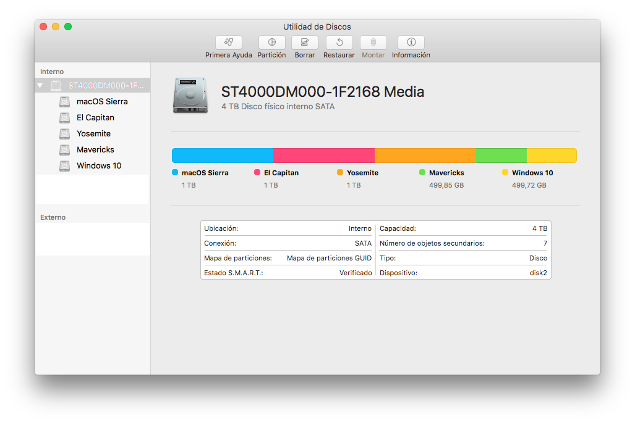Click the Primera Ayuda stethoscope icon
The width and height of the screenshot is (635, 424).
229,42
